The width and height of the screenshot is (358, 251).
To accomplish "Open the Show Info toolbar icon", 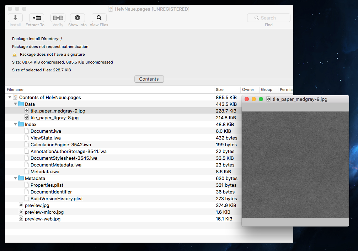I will [78, 18].
